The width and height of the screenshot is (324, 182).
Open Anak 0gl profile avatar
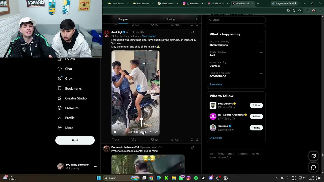(107, 34)
